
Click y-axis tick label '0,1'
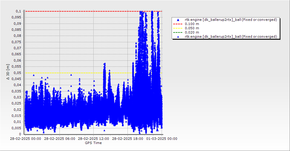pyautogui.click(x=18, y=11)
